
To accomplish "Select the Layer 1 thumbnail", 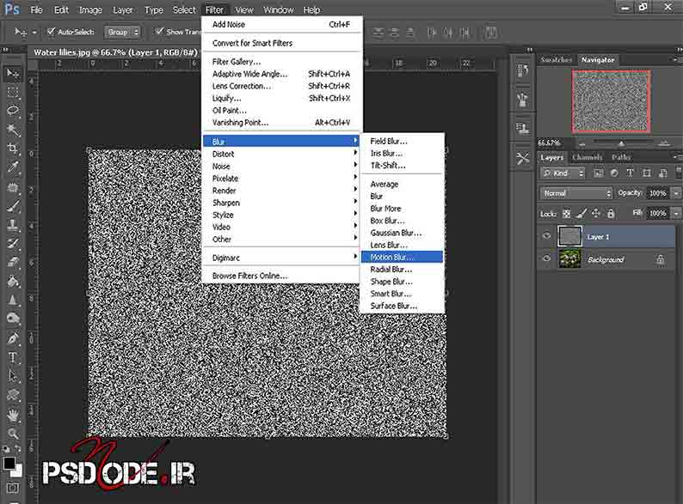I will point(569,236).
